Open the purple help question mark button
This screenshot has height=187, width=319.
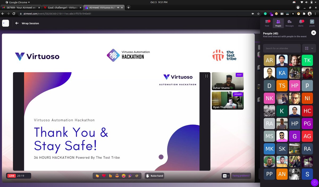(315, 183)
